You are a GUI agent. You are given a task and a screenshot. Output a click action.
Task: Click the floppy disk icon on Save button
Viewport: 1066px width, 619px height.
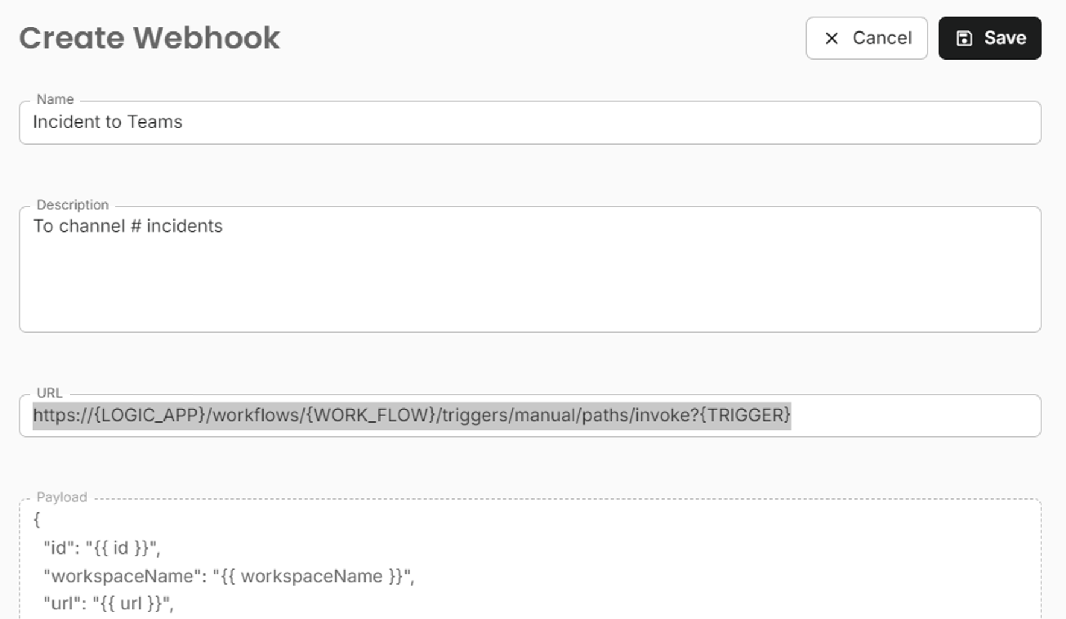point(966,38)
